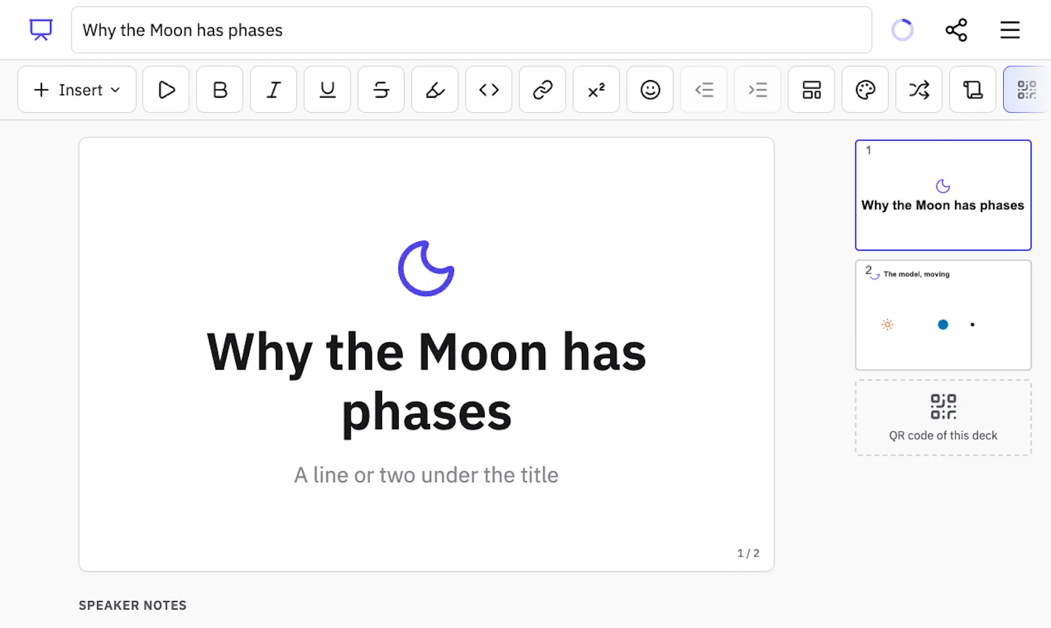Insert a hyperlink with the link icon
The image size is (1051, 628).
tap(543, 89)
